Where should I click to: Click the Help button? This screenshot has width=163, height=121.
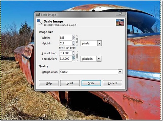tap(49, 83)
